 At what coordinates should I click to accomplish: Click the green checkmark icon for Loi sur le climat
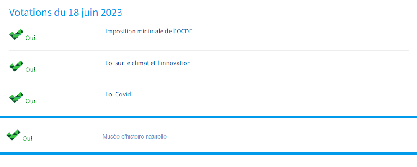pos(16,66)
